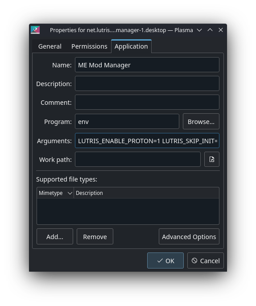Click into the Description input field
The image size is (256, 306).
tap(147, 83)
